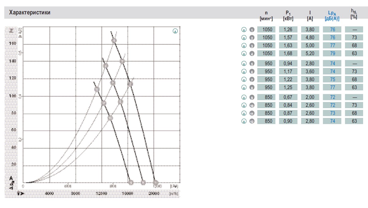Viewport: 368px width, 208px height.
Task: Click the 850 speed cell in row 9
Action: [266, 97]
